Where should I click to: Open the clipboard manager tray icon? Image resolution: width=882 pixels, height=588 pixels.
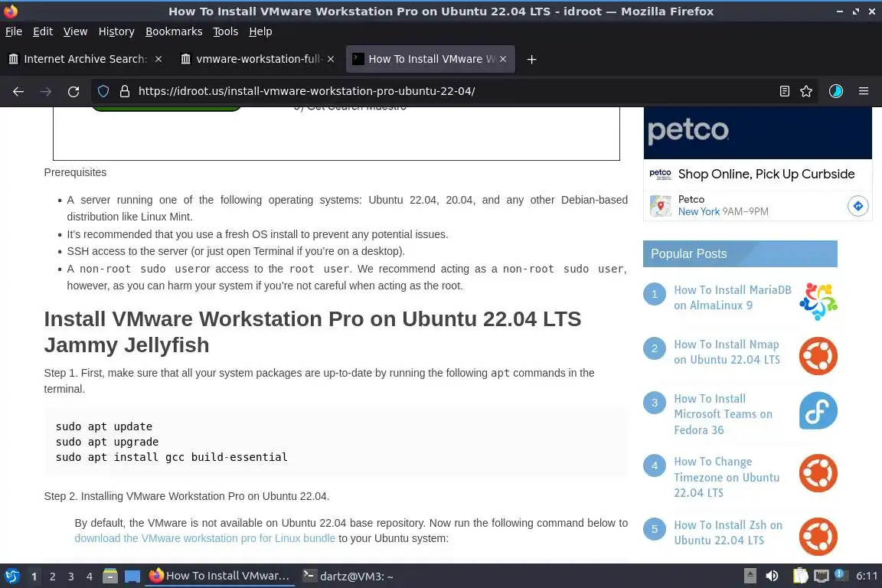tap(800, 577)
